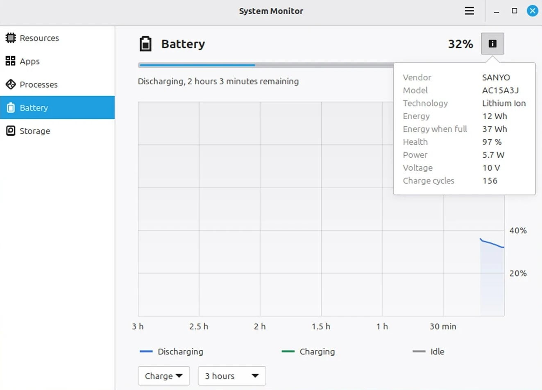Image resolution: width=542 pixels, height=390 pixels.
Task: Click the large battery icon beside the heading
Action: coord(145,44)
